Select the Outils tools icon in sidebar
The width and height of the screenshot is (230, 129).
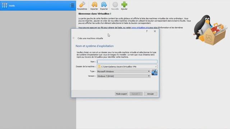point(5,6)
